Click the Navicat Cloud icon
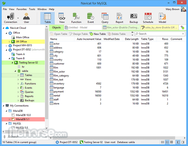 coord(7,28)
